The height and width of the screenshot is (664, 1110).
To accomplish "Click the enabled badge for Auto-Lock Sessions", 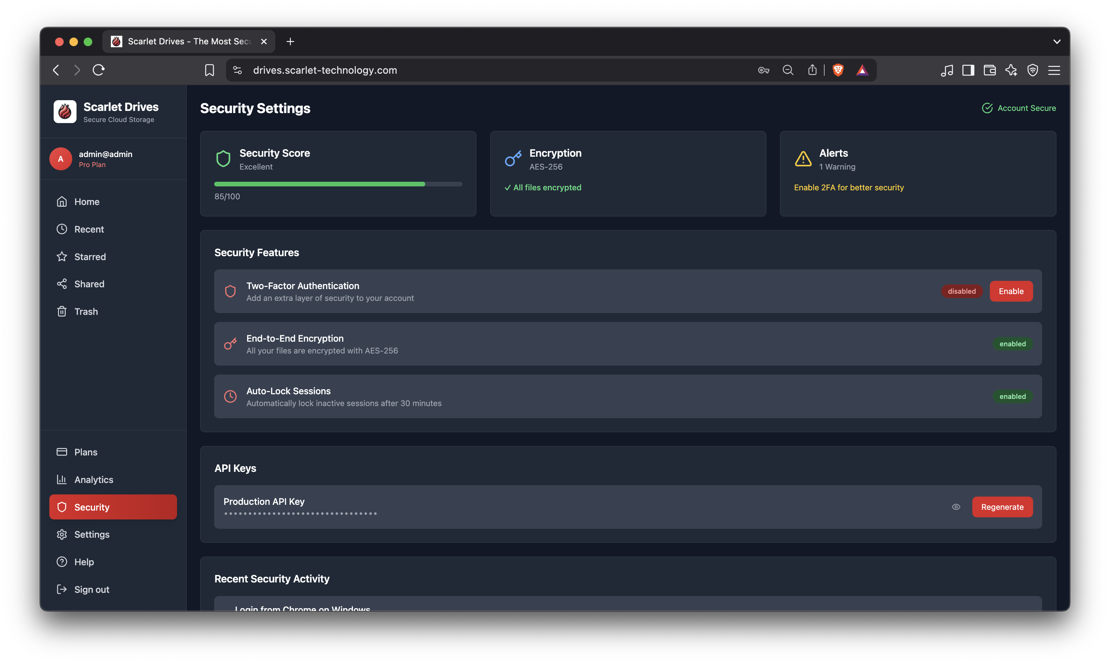I will point(1012,396).
